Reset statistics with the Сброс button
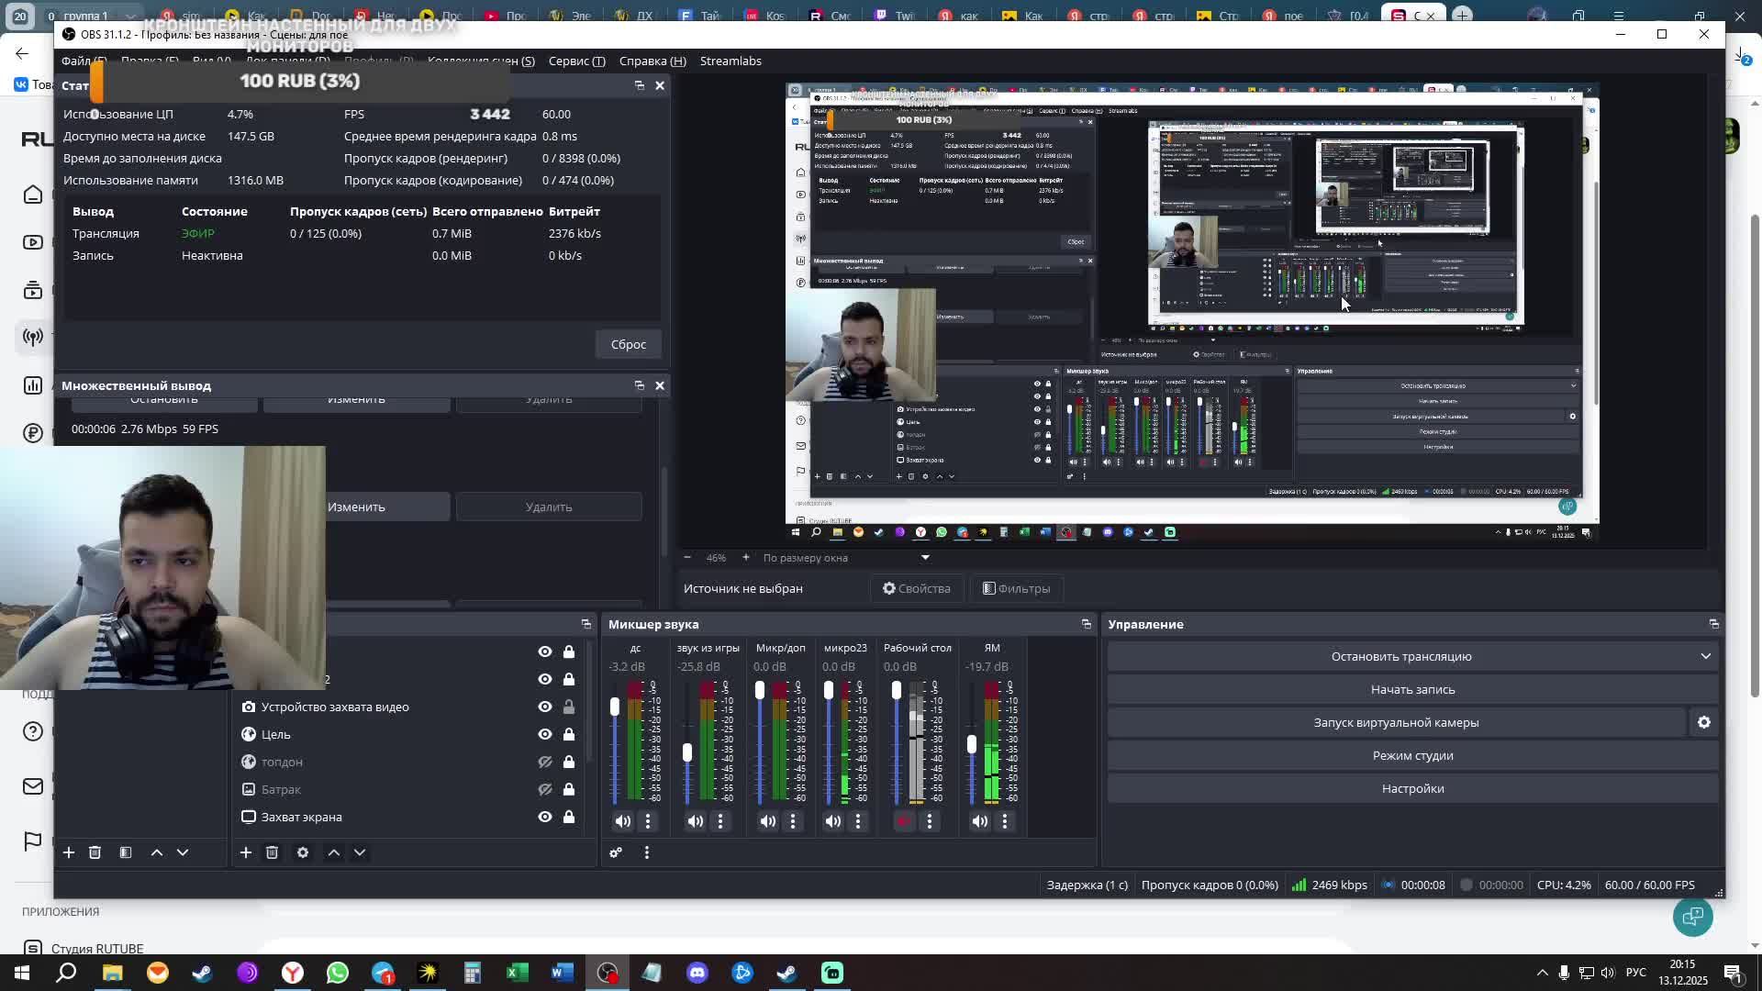The image size is (1762, 991). pyautogui.click(x=628, y=344)
